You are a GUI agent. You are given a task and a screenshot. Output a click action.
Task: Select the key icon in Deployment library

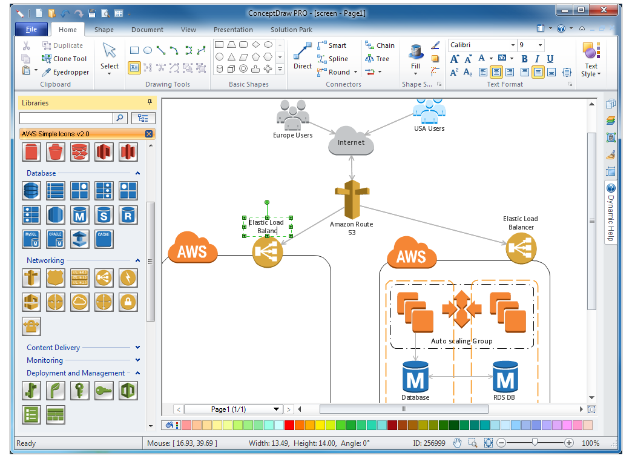[104, 391]
